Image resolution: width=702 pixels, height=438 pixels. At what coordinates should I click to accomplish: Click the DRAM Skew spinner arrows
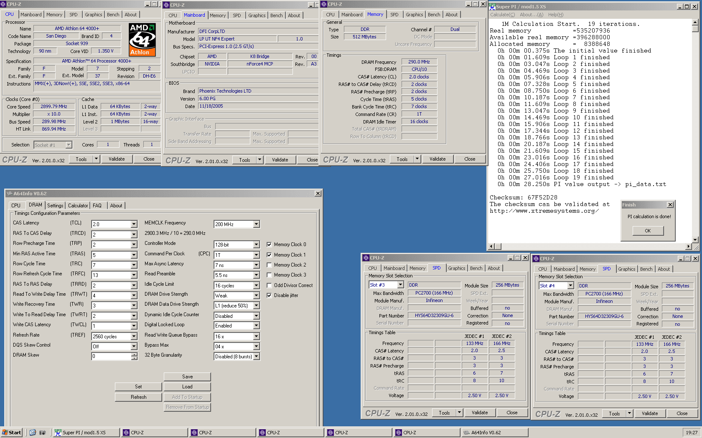(x=134, y=357)
